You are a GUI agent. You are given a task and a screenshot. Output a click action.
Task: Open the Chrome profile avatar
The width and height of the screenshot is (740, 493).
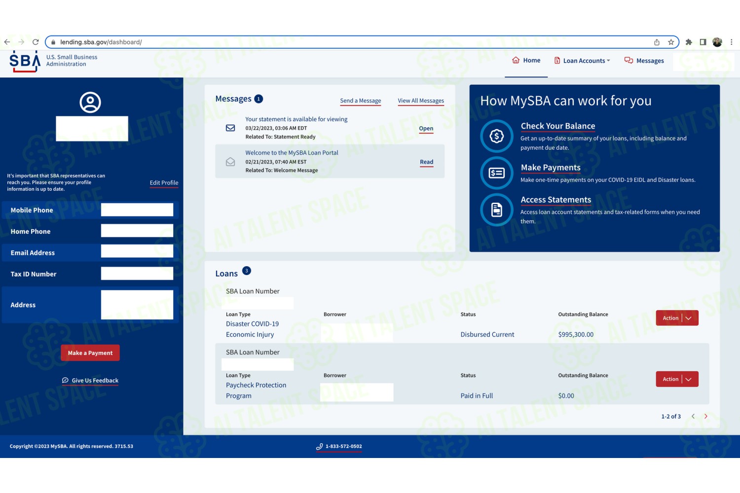coord(717,42)
